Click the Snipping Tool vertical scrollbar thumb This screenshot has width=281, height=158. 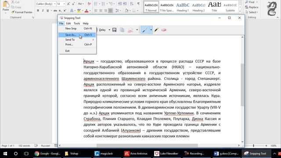[x=242, y=85]
